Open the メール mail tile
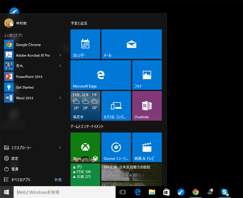 pyautogui.click(x=131, y=44)
